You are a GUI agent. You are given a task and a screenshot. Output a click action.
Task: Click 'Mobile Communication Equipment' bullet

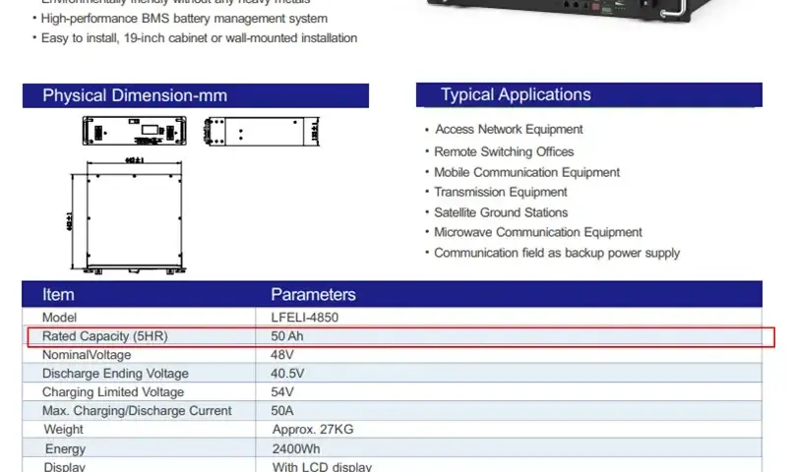(526, 172)
